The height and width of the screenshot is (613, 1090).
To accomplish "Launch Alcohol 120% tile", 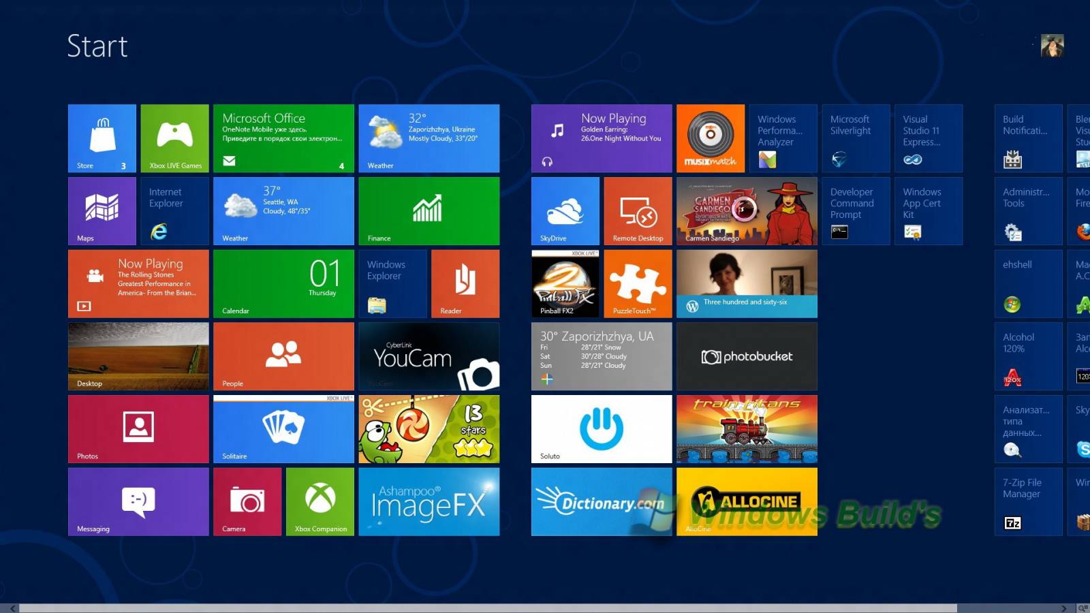I will 1029,356.
